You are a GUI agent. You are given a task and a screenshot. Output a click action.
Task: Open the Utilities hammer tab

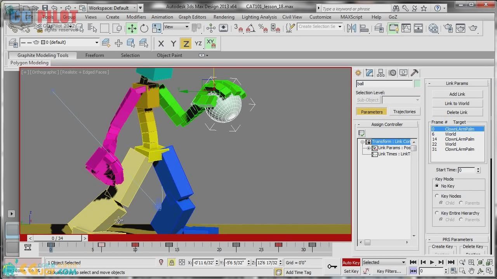[415, 73]
